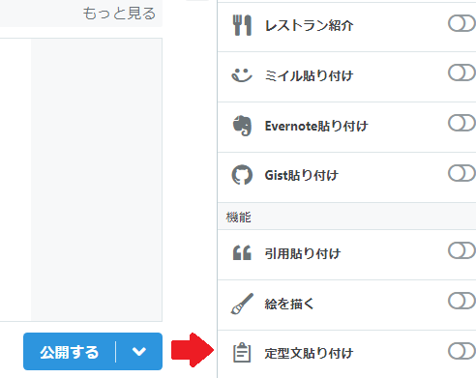Click the clipboard icon for 定型文貼り付け
Screen dimensions: 476x378
coord(242,353)
